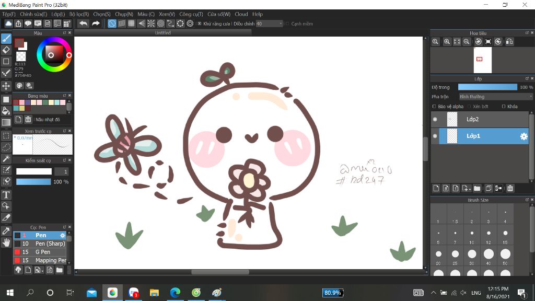Undock the Lớp layers panel
Viewport: 535px width, 301px height.
tap(527, 78)
